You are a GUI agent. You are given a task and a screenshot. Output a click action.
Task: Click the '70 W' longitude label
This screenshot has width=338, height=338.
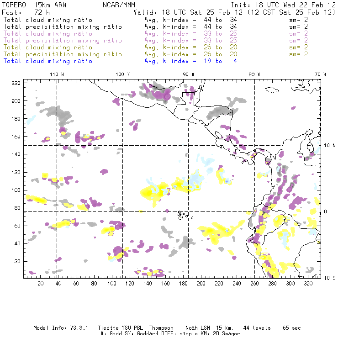(x=320, y=74)
